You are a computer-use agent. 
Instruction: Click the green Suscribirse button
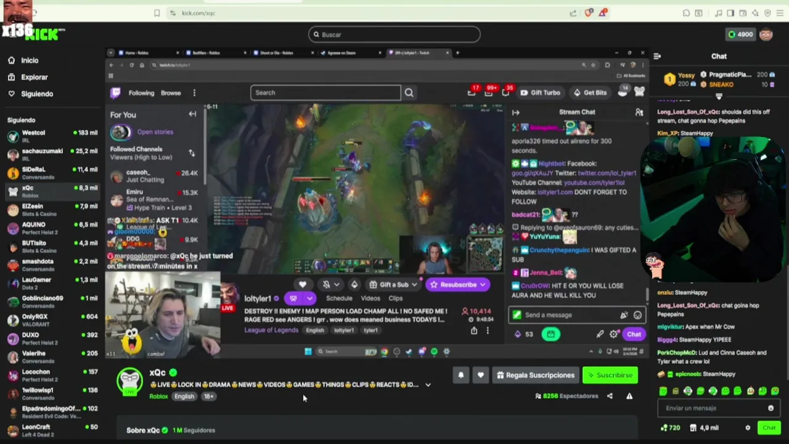pyautogui.click(x=610, y=375)
